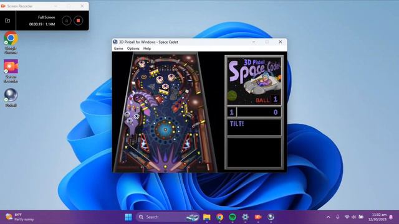Click the battery icon in system tray
399x224 pixels.
click(x=361, y=217)
